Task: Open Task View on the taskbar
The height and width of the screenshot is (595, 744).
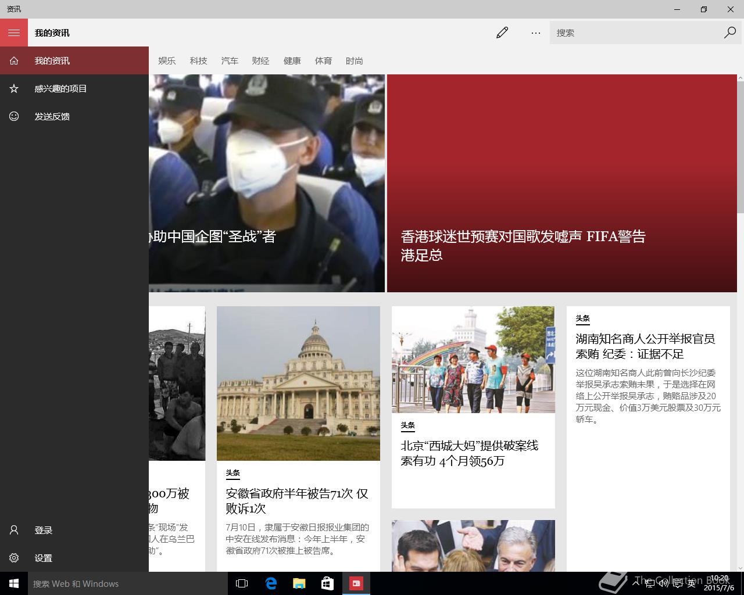Action: [x=242, y=583]
